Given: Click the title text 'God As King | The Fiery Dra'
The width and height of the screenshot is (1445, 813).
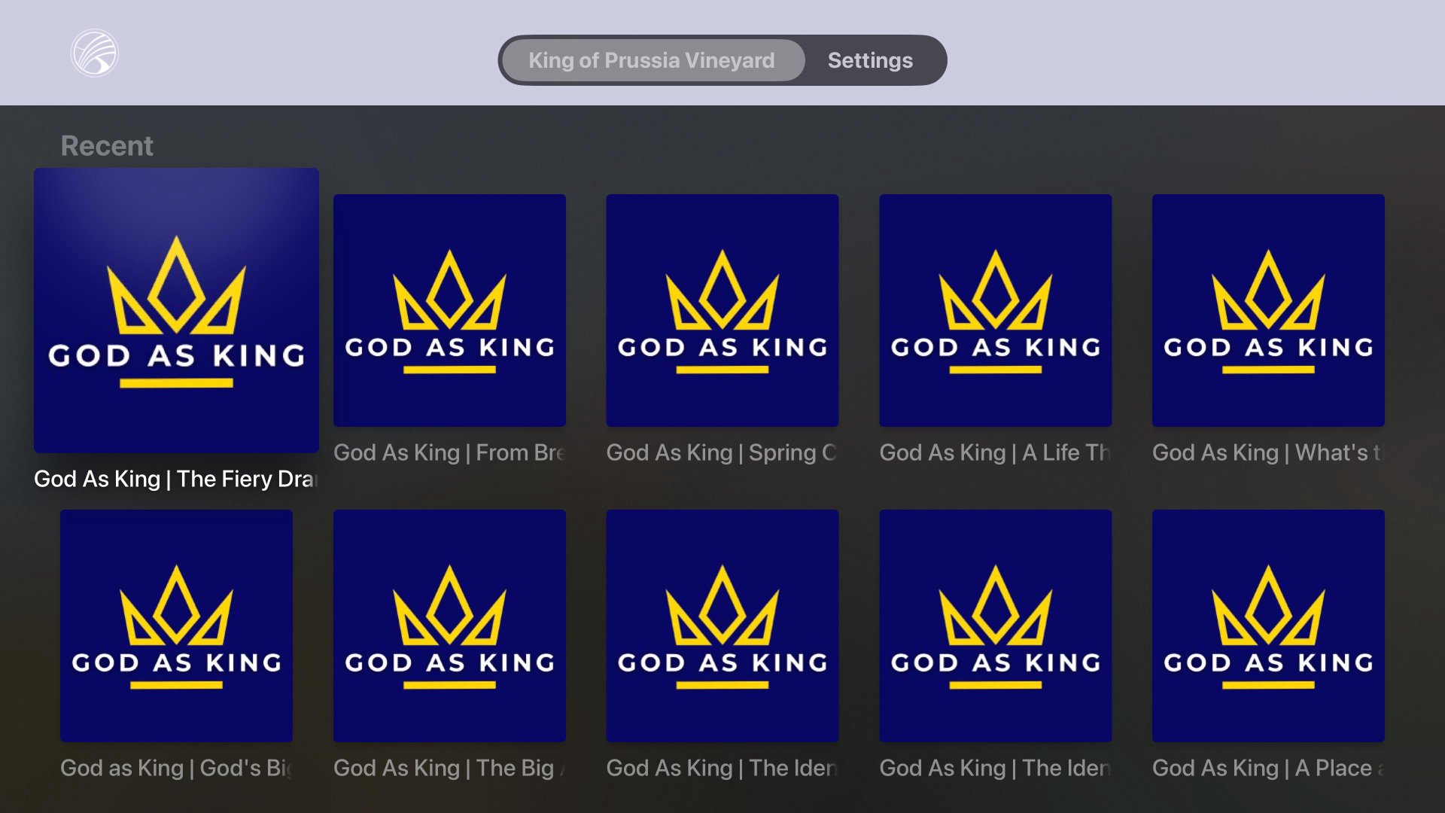Looking at the screenshot, I should point(176,479).
